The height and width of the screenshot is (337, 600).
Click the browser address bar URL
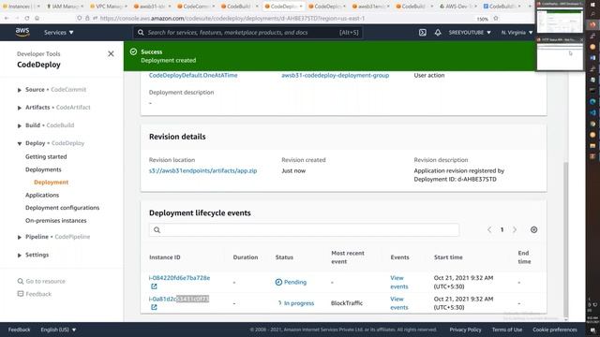coord(232,19)
